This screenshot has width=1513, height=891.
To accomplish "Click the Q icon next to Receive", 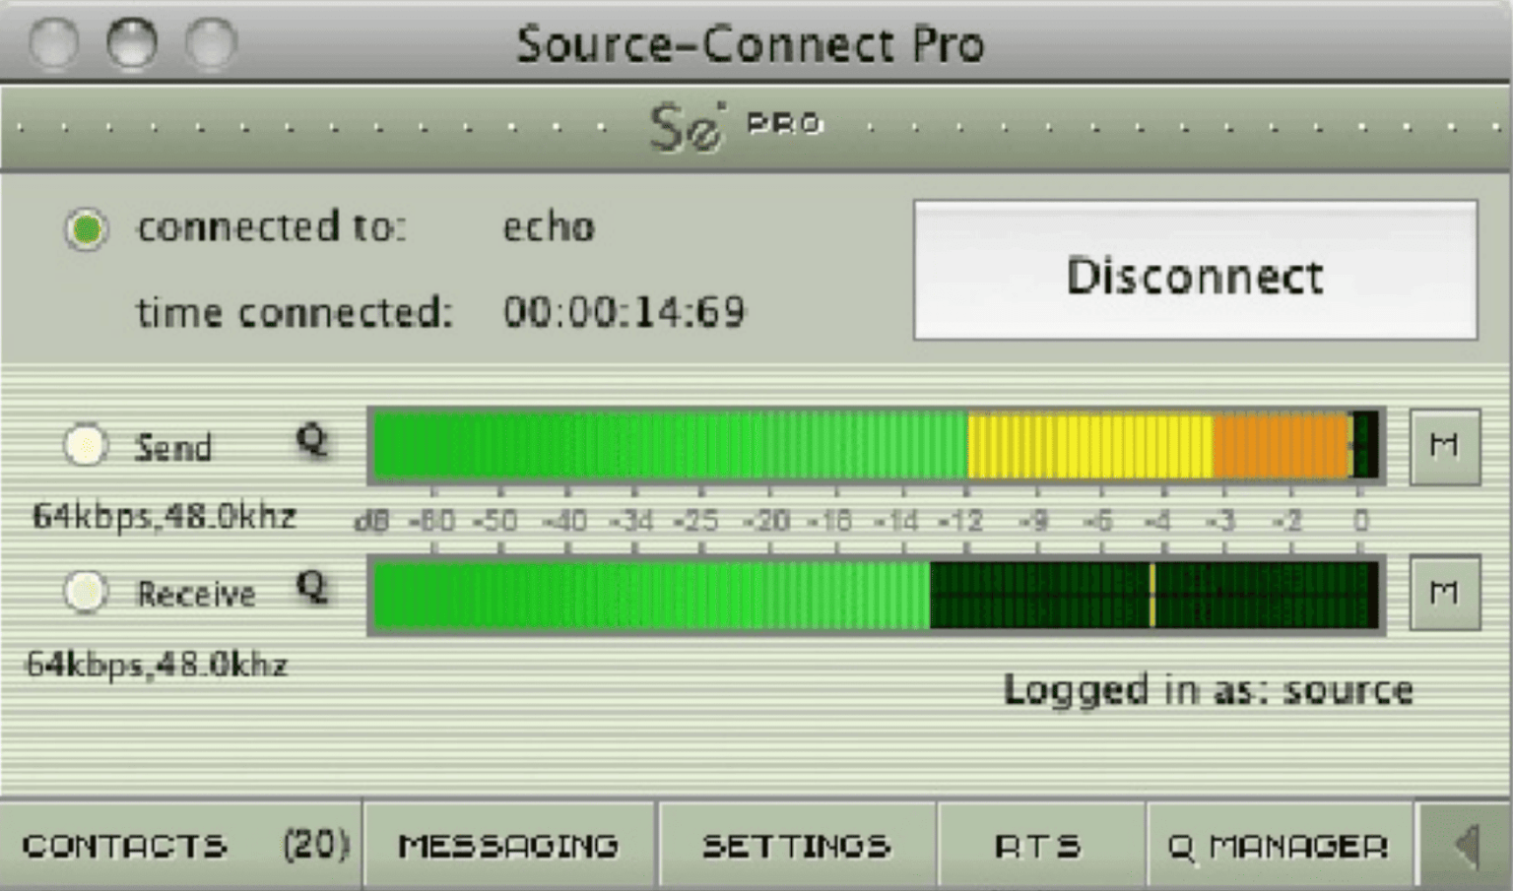I will click(x=311, y=588).
